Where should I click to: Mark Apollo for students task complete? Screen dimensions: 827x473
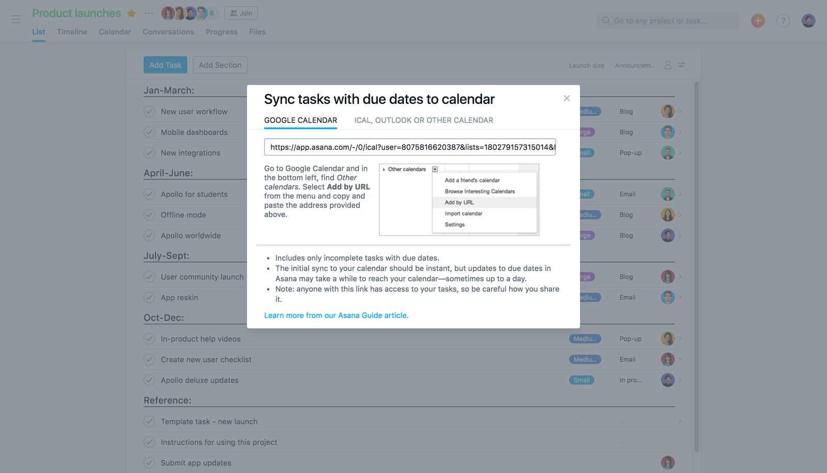point(149,194)
